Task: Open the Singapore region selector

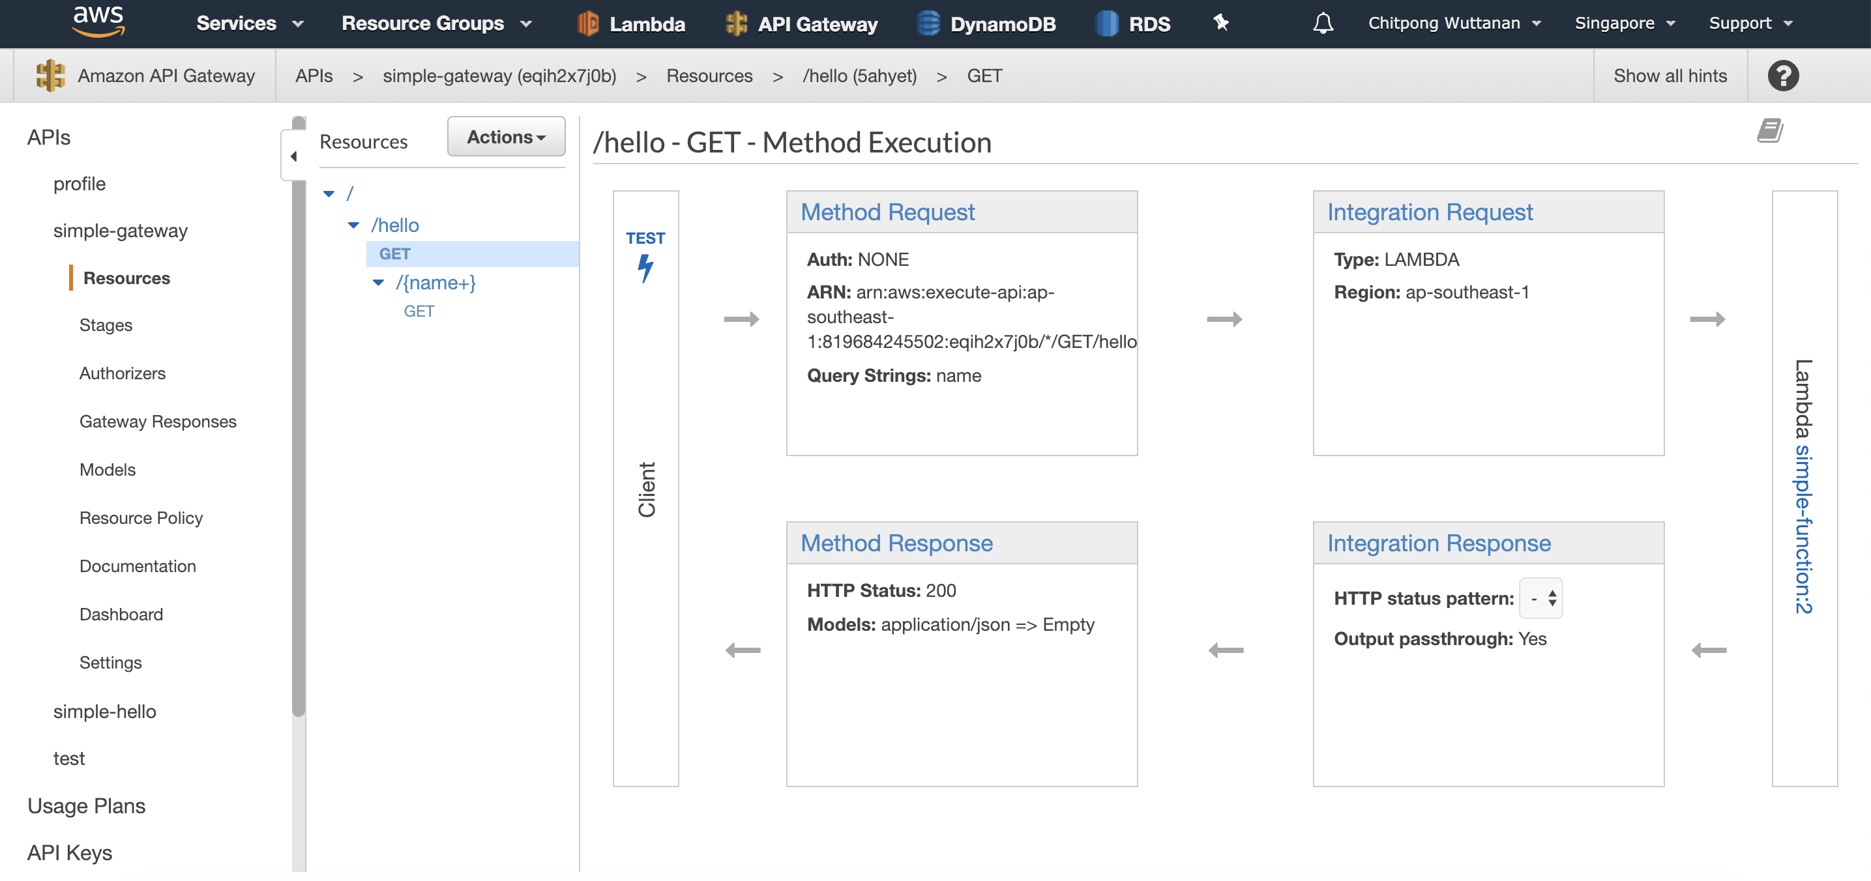Action: coord(1624,23)
